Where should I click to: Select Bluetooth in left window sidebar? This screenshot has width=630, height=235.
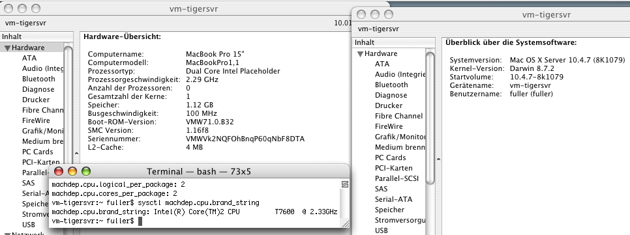tap(38, 79)
